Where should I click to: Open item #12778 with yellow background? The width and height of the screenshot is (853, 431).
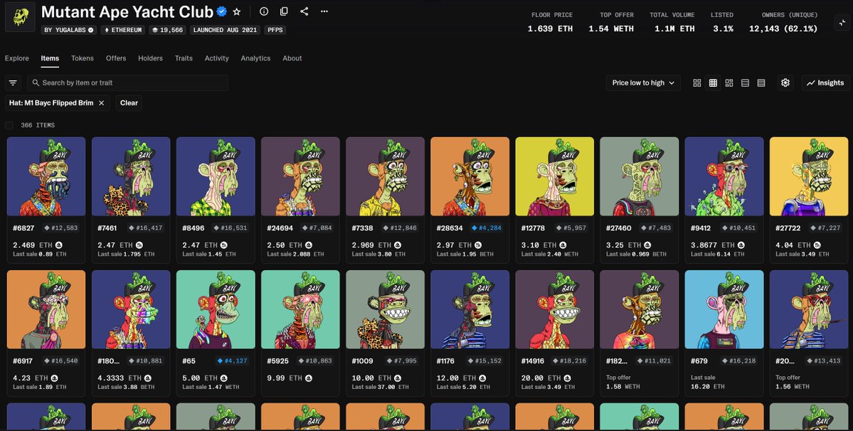coord(555,176)
